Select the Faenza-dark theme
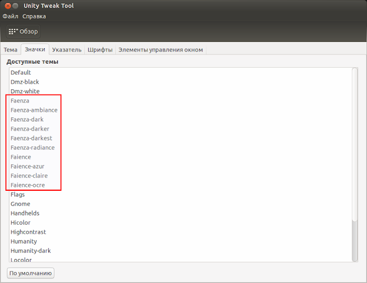 tap(181, 120)
